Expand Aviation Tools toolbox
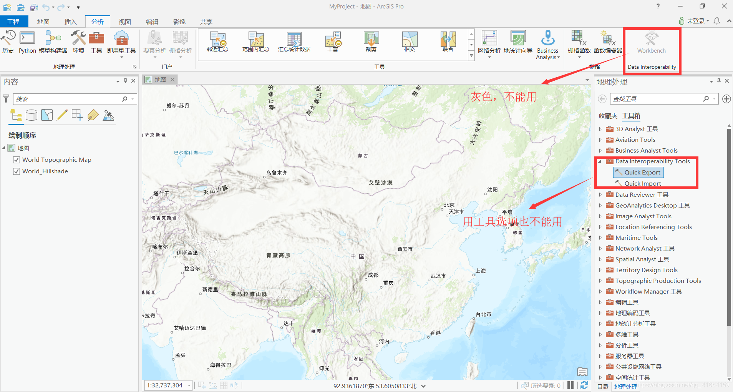733x392 pixels. pos(600,140)
